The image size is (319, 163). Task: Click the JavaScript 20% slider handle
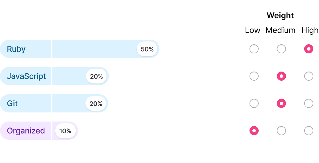[x=96, y=76]
